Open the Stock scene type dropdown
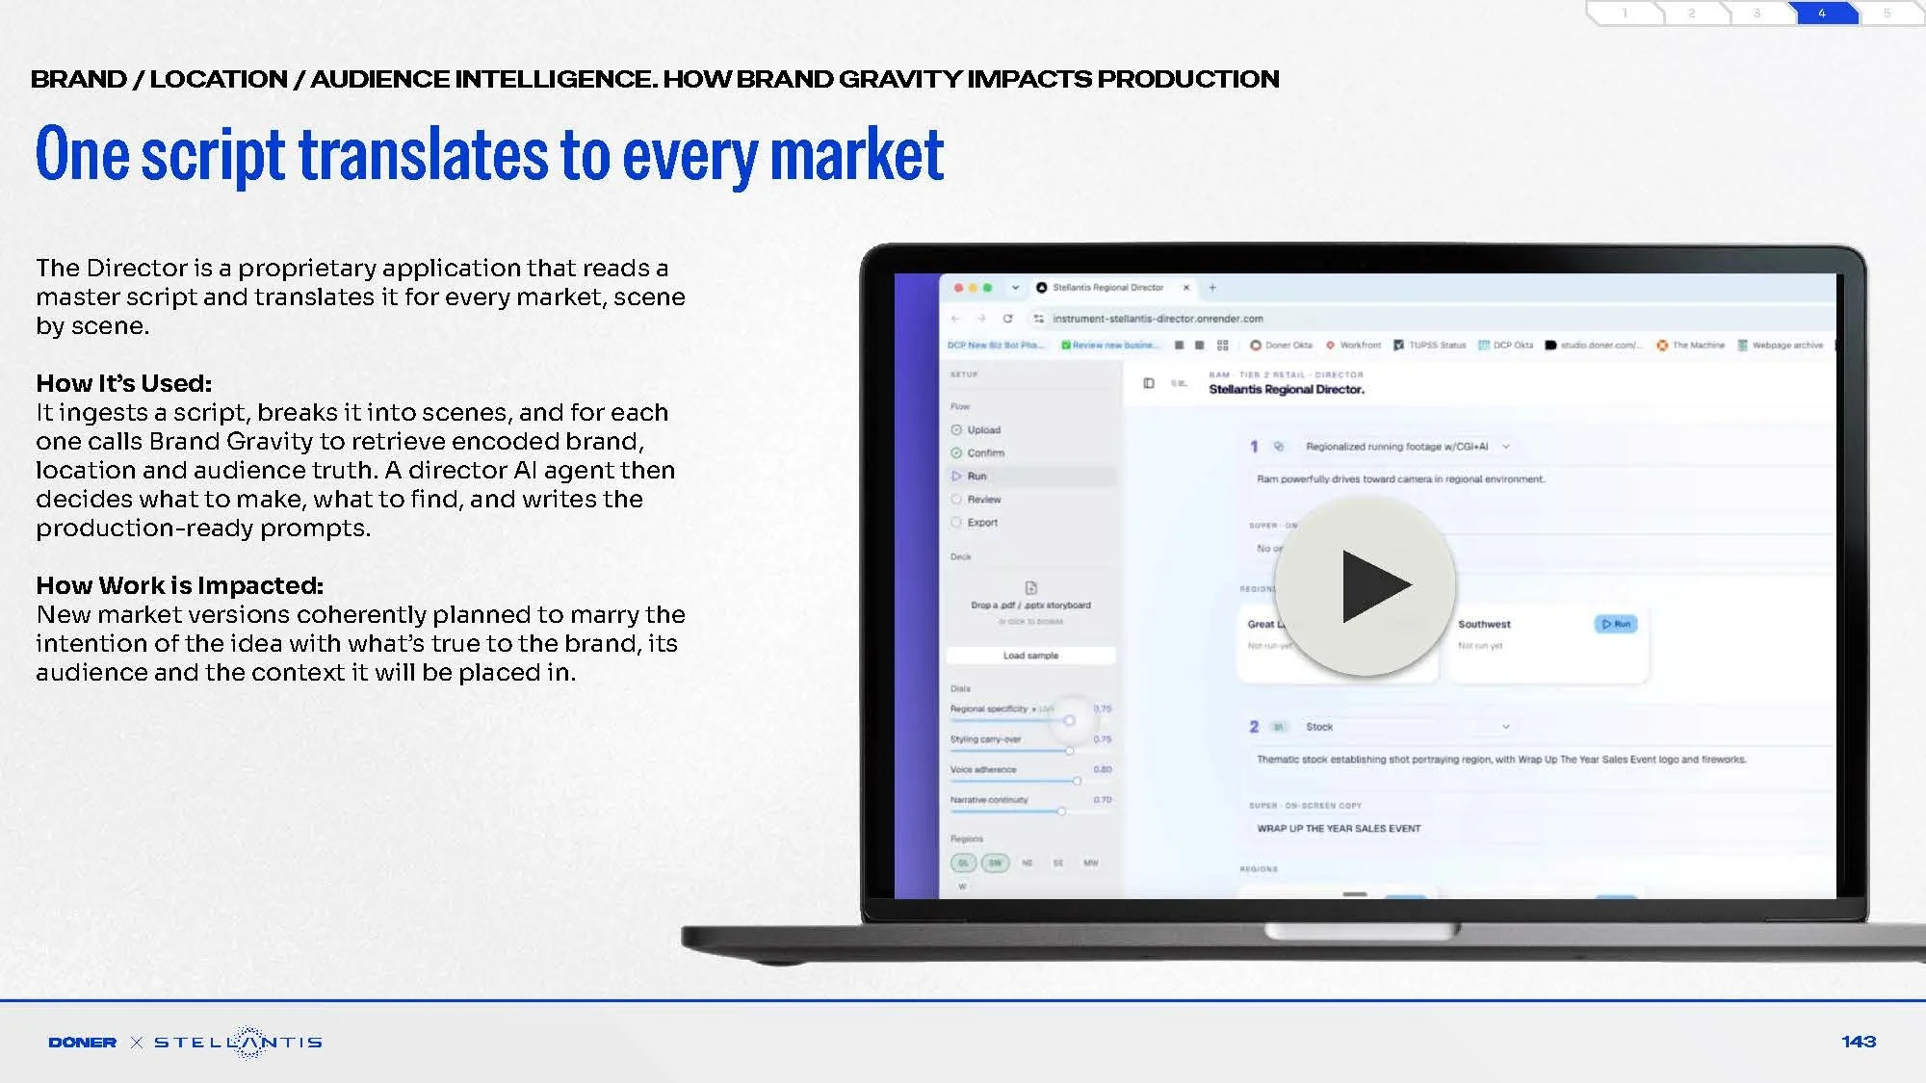Viewport: 1926px width, 1083px height. (x=1409, y=727)
